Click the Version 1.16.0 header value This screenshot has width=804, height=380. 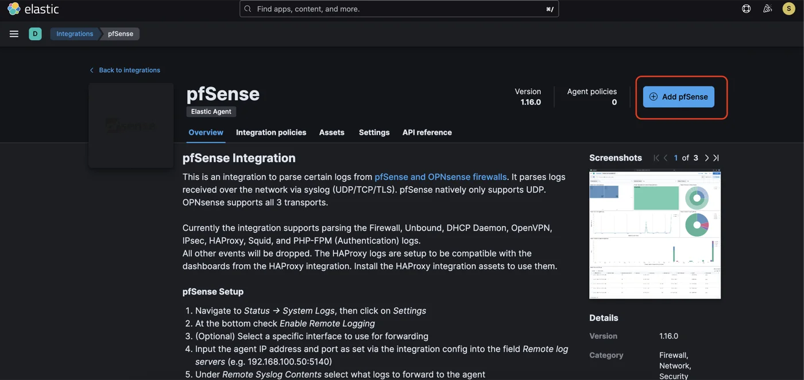[531, 103]
